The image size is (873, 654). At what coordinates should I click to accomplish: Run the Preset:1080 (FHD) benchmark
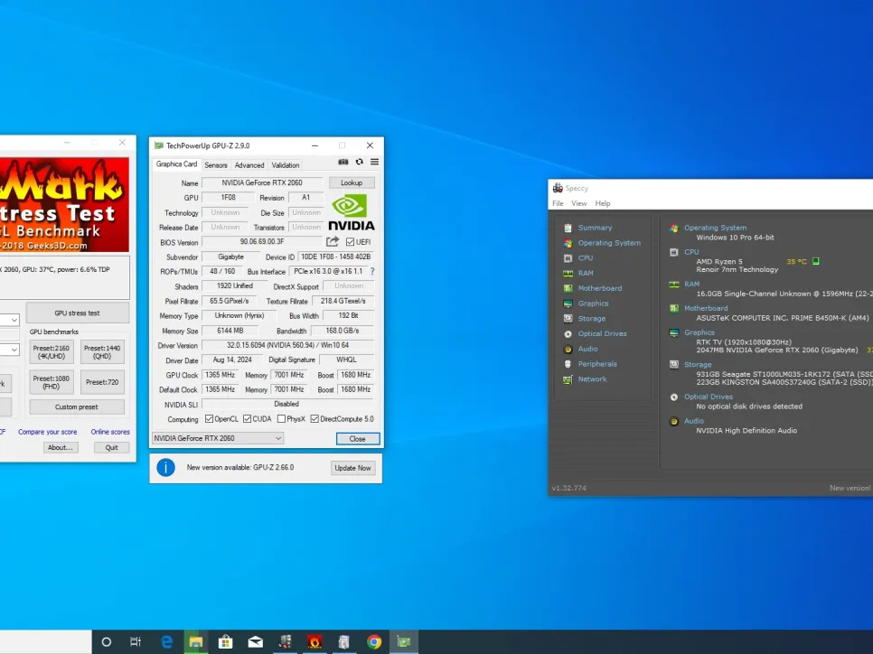tap(52, 382)
